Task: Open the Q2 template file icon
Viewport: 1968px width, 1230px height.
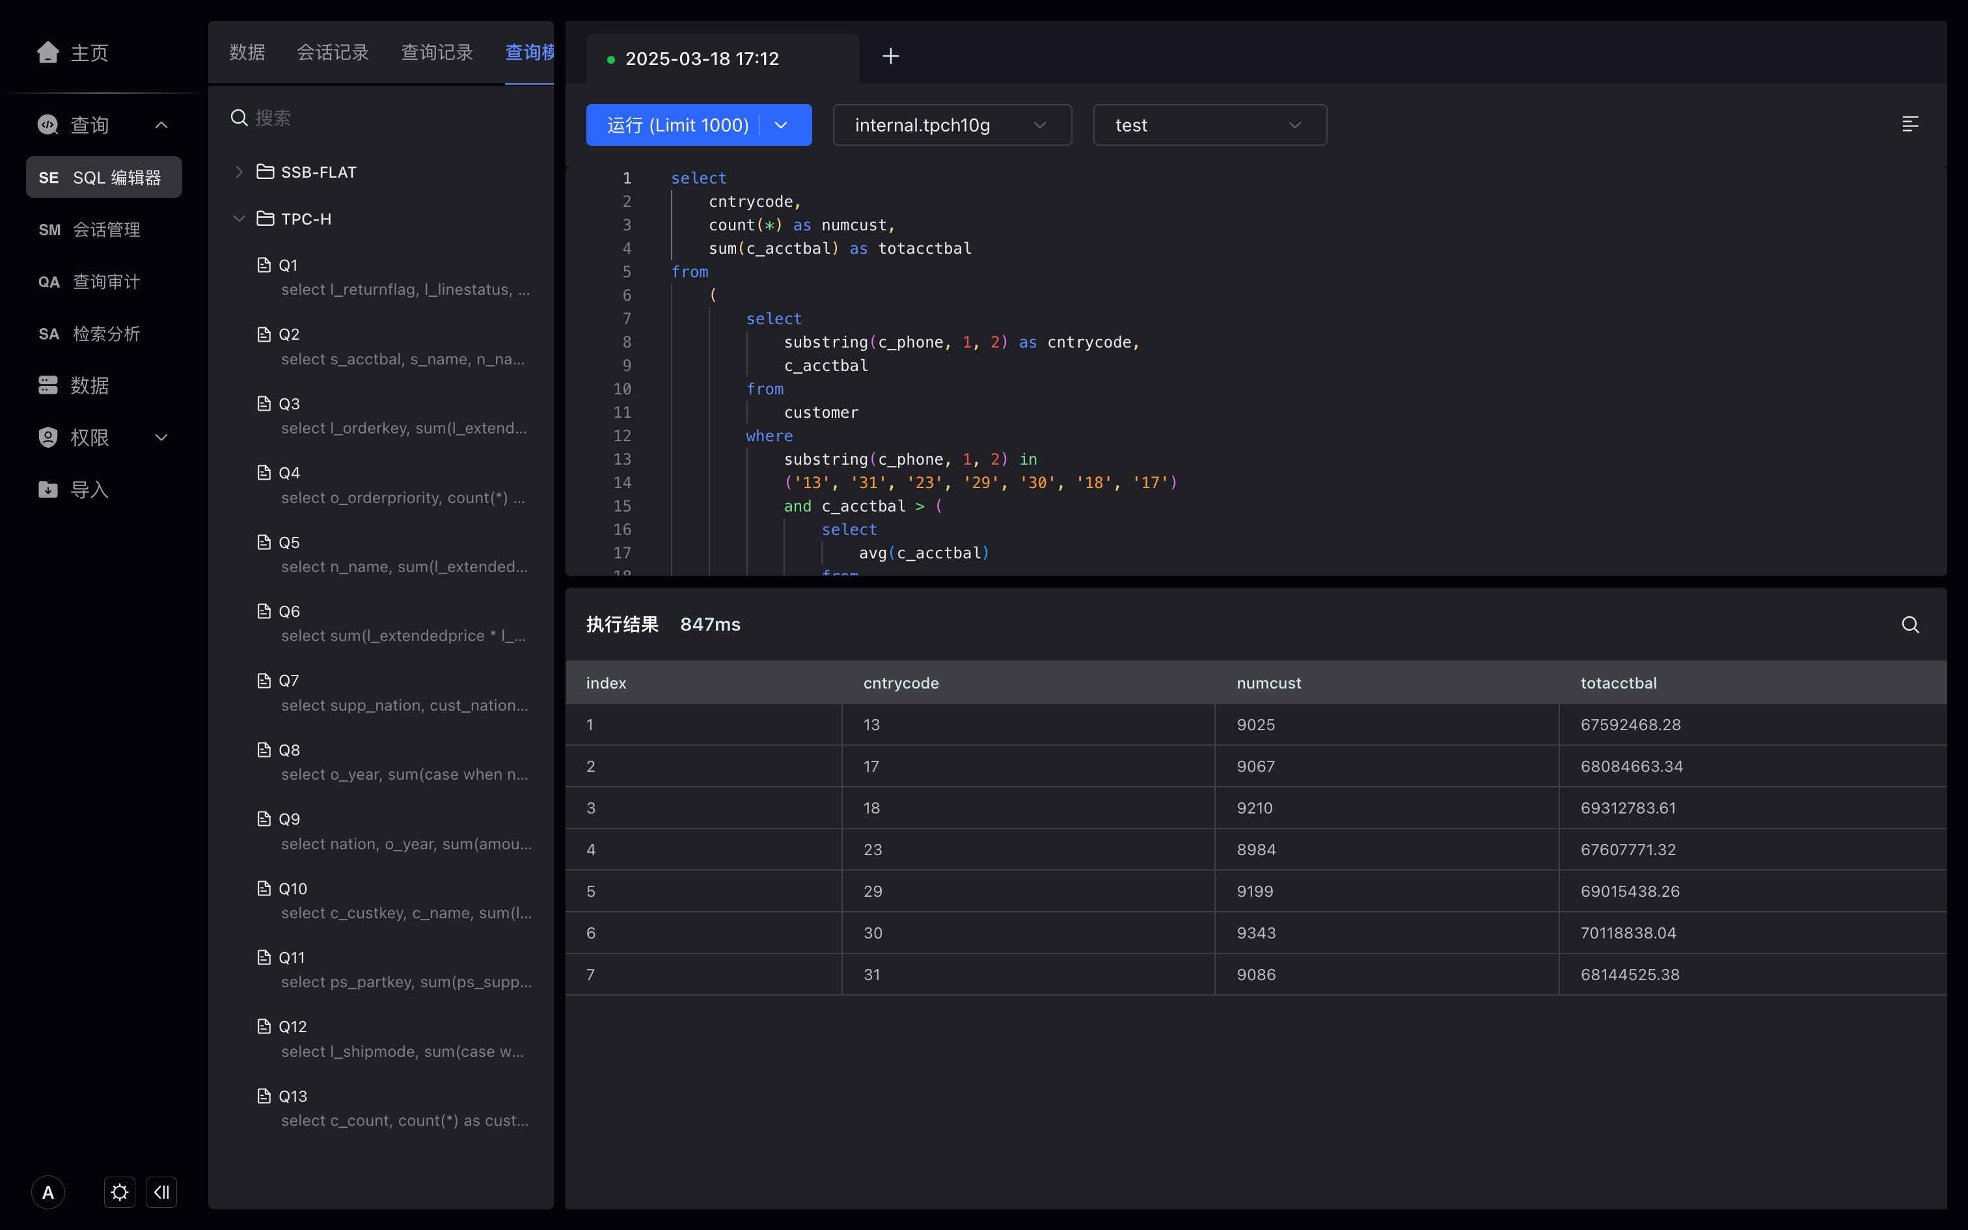Action: coord(264,335)
